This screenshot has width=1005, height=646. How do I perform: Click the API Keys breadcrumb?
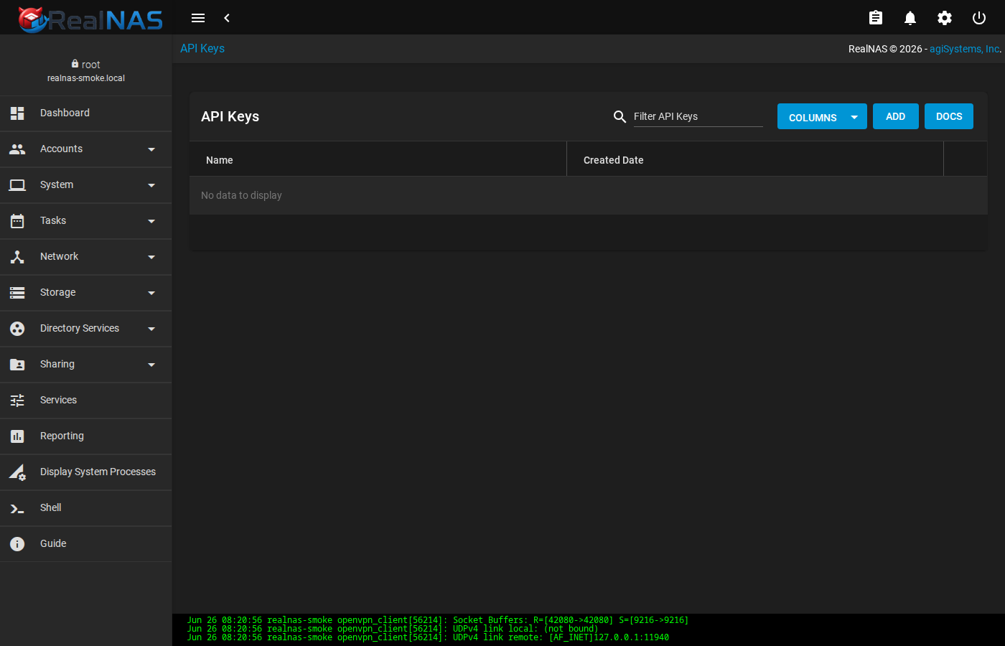pyautogui.click(x=202, y=48)
